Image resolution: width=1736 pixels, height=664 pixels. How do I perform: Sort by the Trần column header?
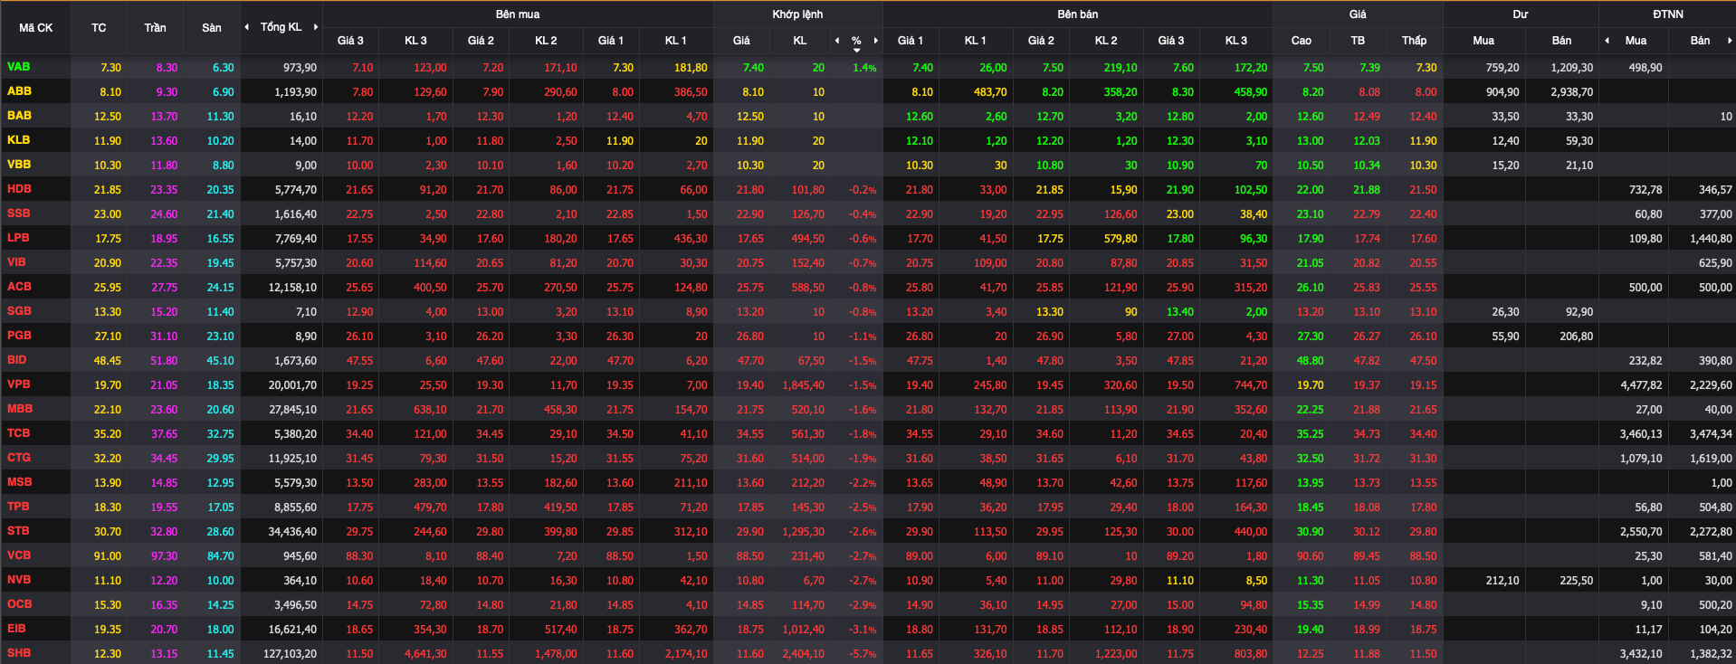(155, 28)
